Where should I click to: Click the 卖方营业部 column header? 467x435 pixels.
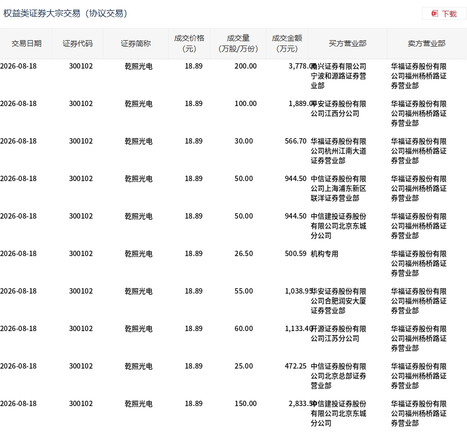pyautogui.click(x=426, y=43)
